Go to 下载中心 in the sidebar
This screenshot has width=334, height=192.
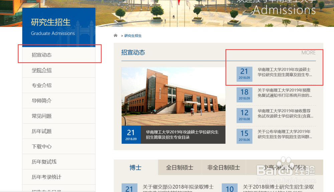[59, 147]
